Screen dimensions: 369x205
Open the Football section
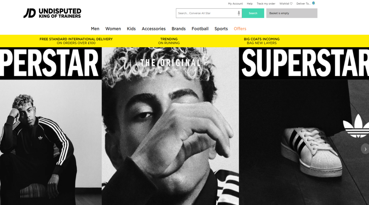(200, 29)
